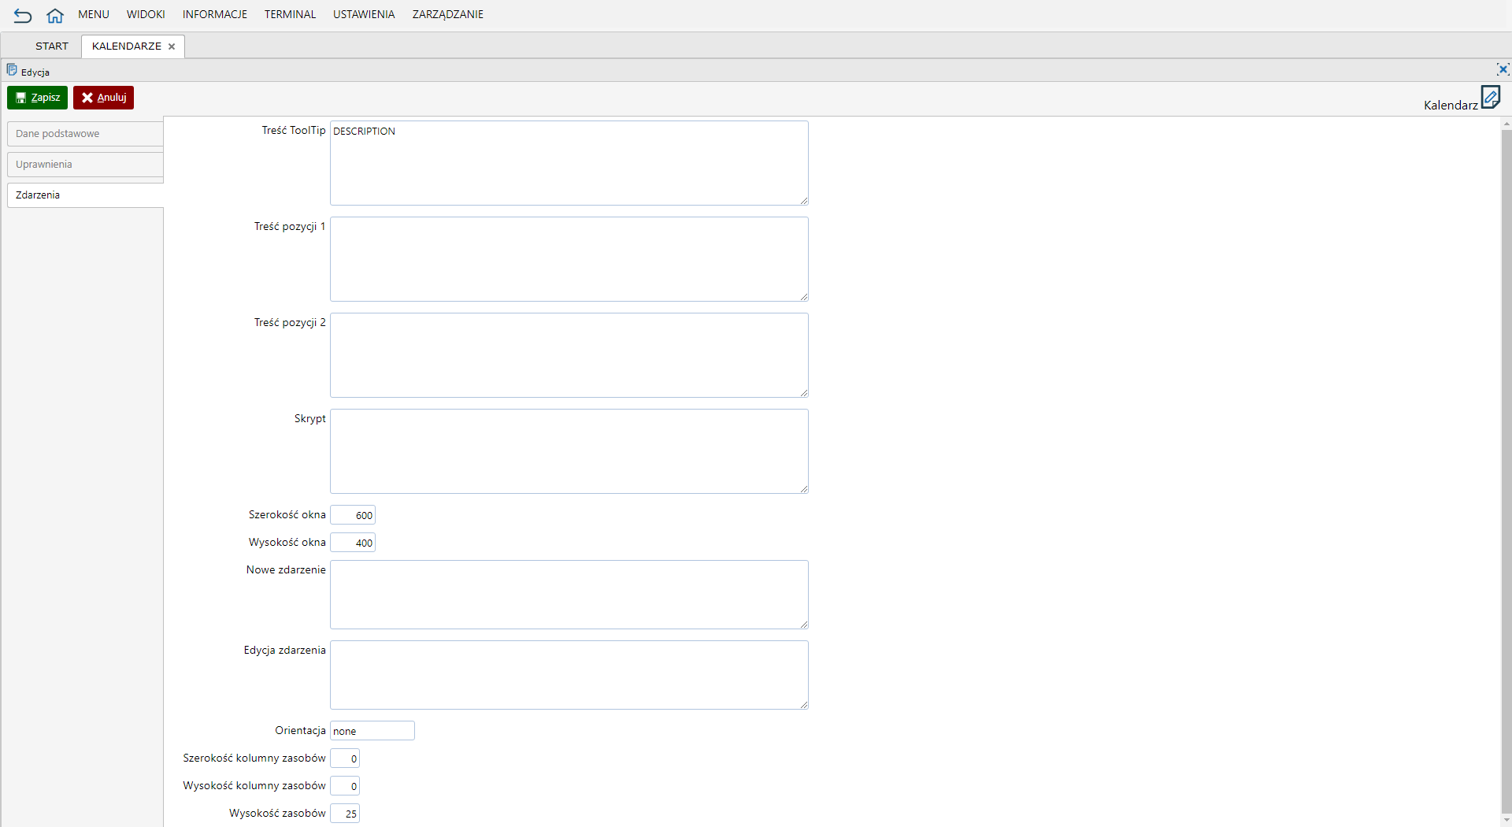Viewport: 1512px width, 827px height.
Task: Focus the Wysokość okna field
Action: [x=353, y=543]
